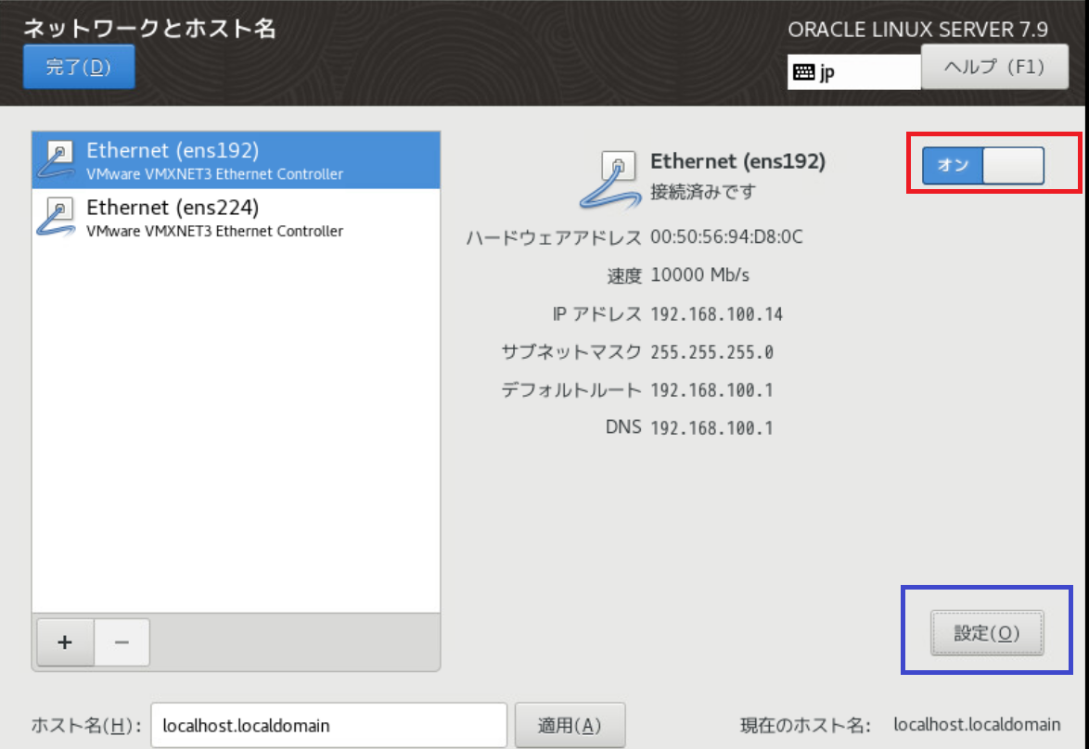The height and width of the screenshot is (749, 1089).
Task: Click the IP address value 192.168.100.14
Action: click(x=716, y=314)
